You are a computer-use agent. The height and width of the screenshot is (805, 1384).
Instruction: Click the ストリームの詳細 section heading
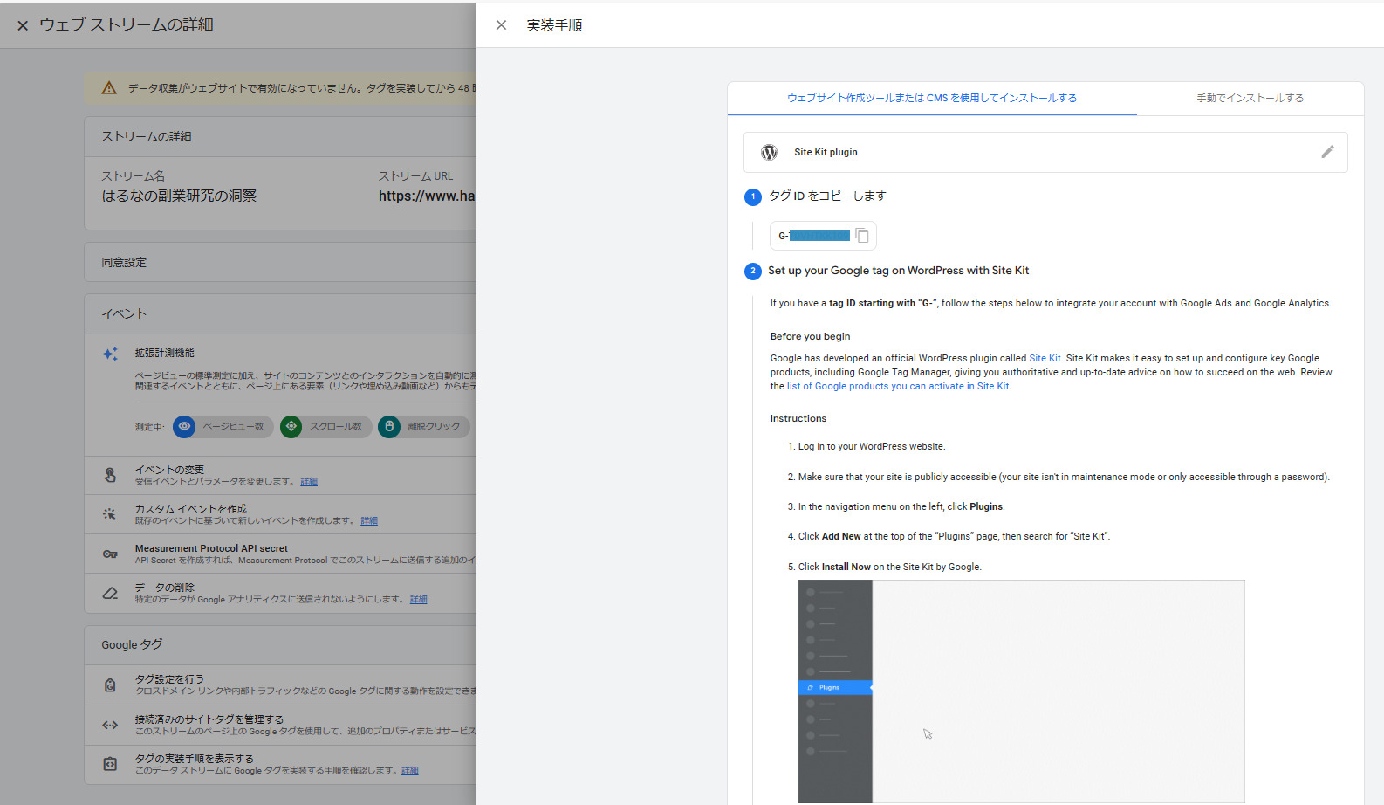coord(147,136)
